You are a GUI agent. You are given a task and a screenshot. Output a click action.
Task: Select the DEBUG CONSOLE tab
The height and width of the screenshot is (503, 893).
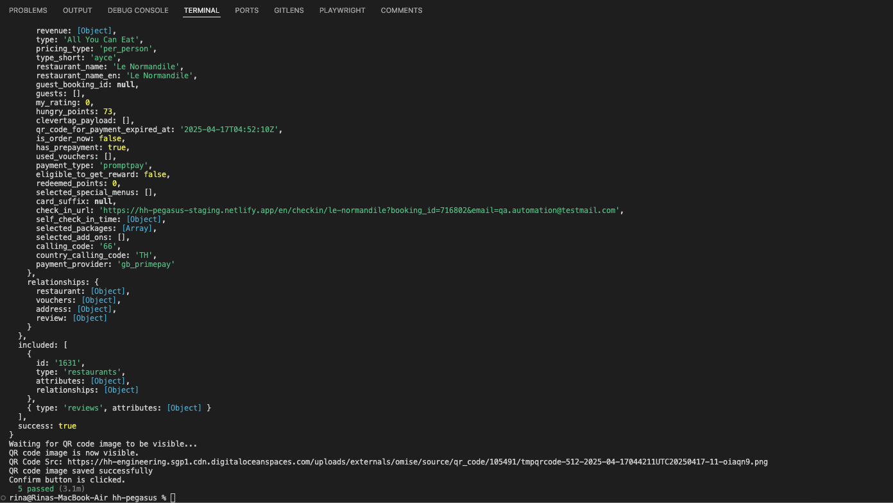(138, 10)
